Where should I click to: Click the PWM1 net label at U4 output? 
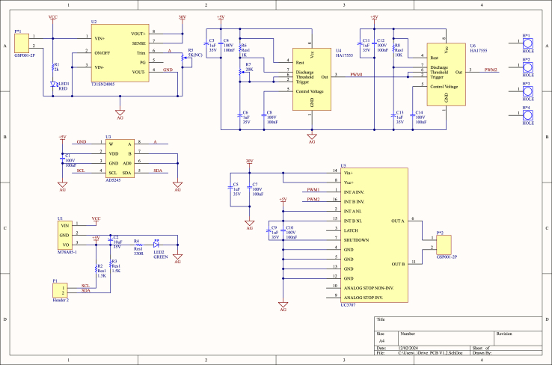click(356, 75)
